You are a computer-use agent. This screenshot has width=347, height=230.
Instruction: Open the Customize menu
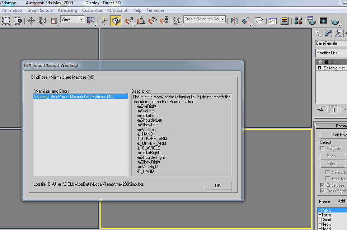pyautogui.click(x=92, y=10)
